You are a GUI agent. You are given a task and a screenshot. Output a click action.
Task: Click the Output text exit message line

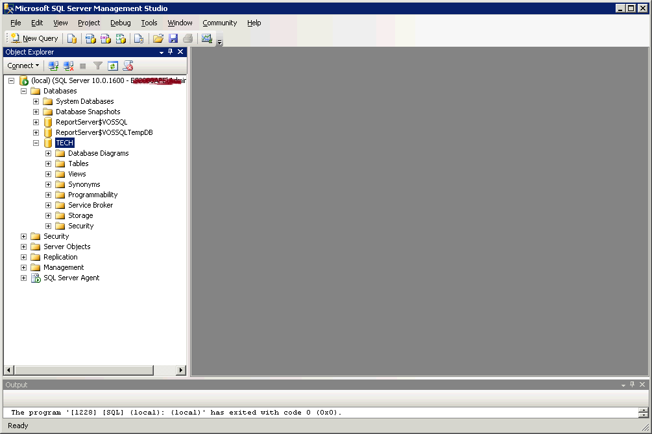(x=176, y=413)
